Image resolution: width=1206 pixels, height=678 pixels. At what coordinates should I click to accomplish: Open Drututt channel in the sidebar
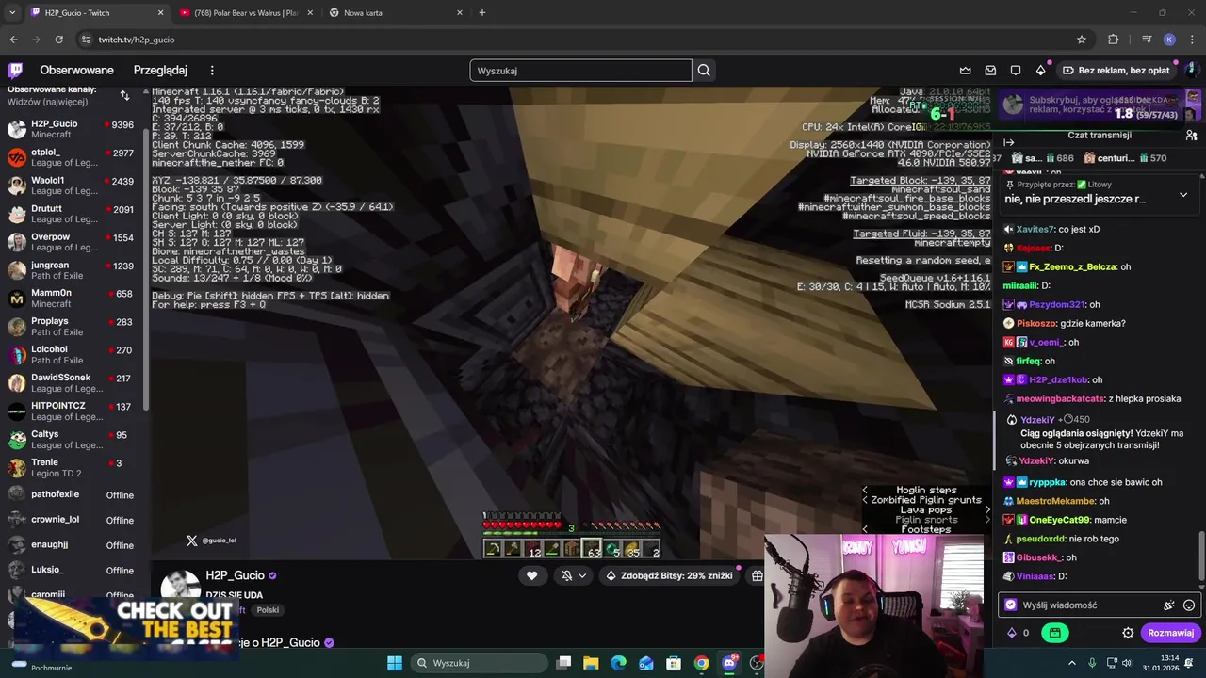point(72,214)
